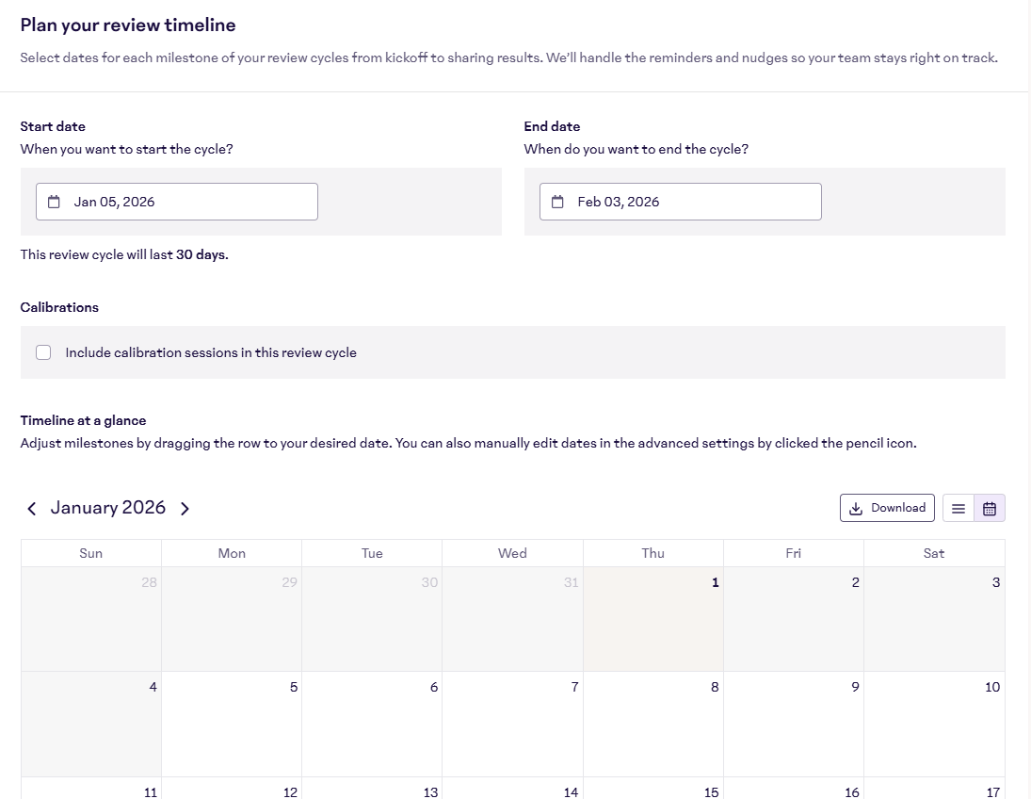
Task: Open Start date picker Jan 05, 2026
Action: tap(177, 202)
